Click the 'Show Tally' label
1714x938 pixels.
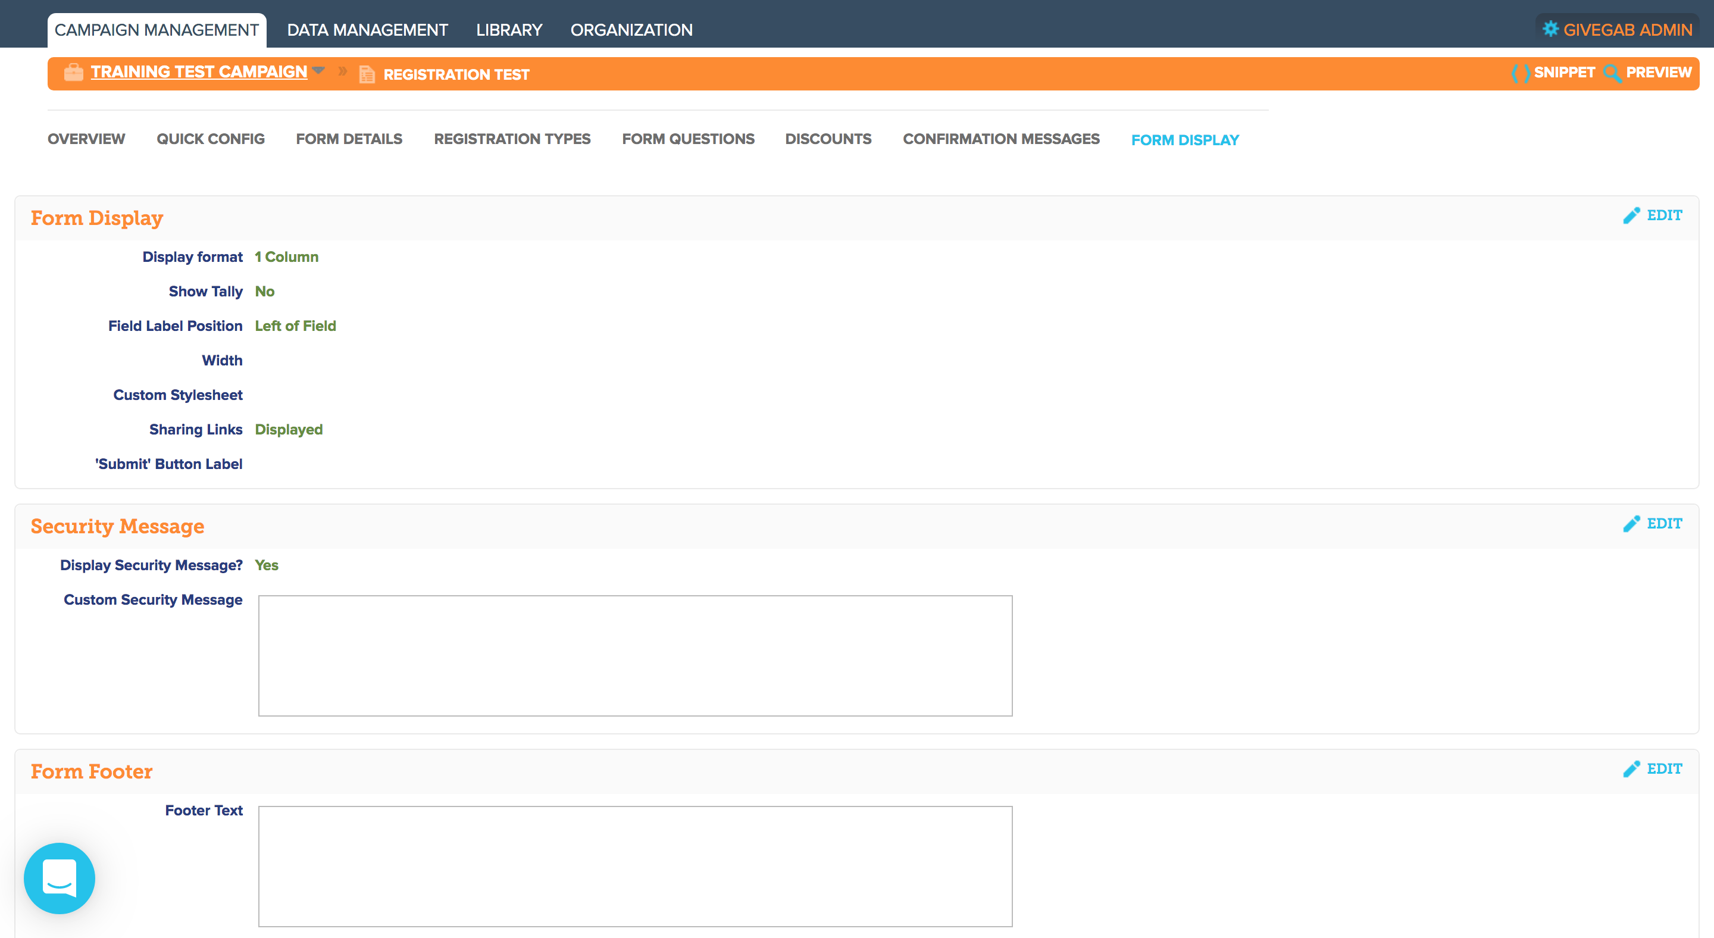[x=205, y=292]
